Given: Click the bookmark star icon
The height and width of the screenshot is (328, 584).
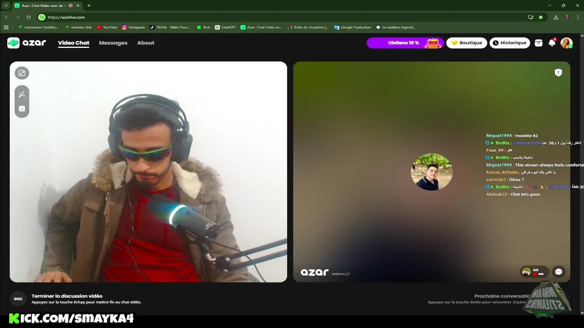Looking at the screenshot, I should click(541, 17).
